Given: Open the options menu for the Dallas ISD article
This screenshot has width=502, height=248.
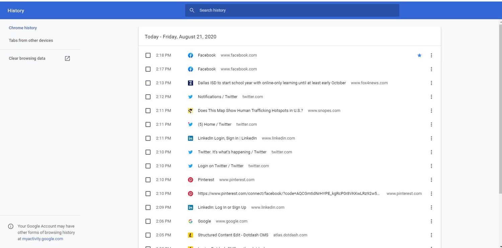Looking at the screenshot, I should [x=431, y=83].
